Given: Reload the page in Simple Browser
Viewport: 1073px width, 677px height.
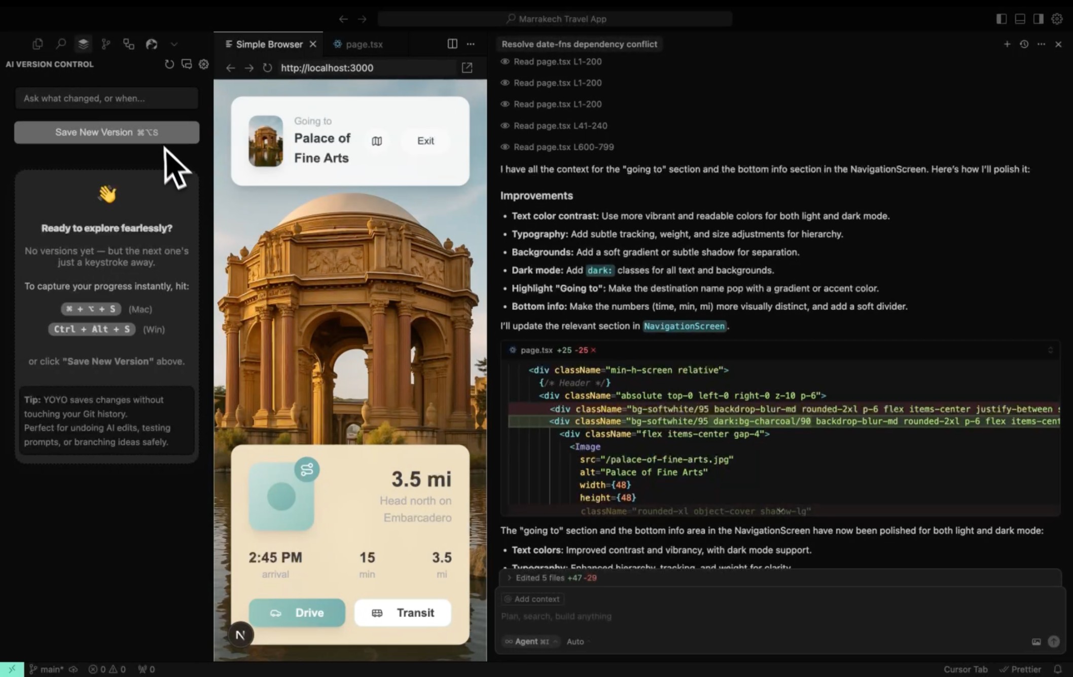Looking at the screenshot, I should point(267,67).
